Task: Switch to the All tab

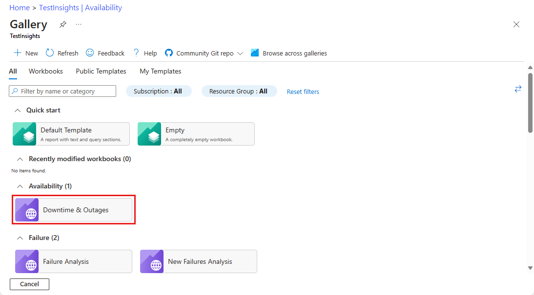Action: [x=13, y=71]
